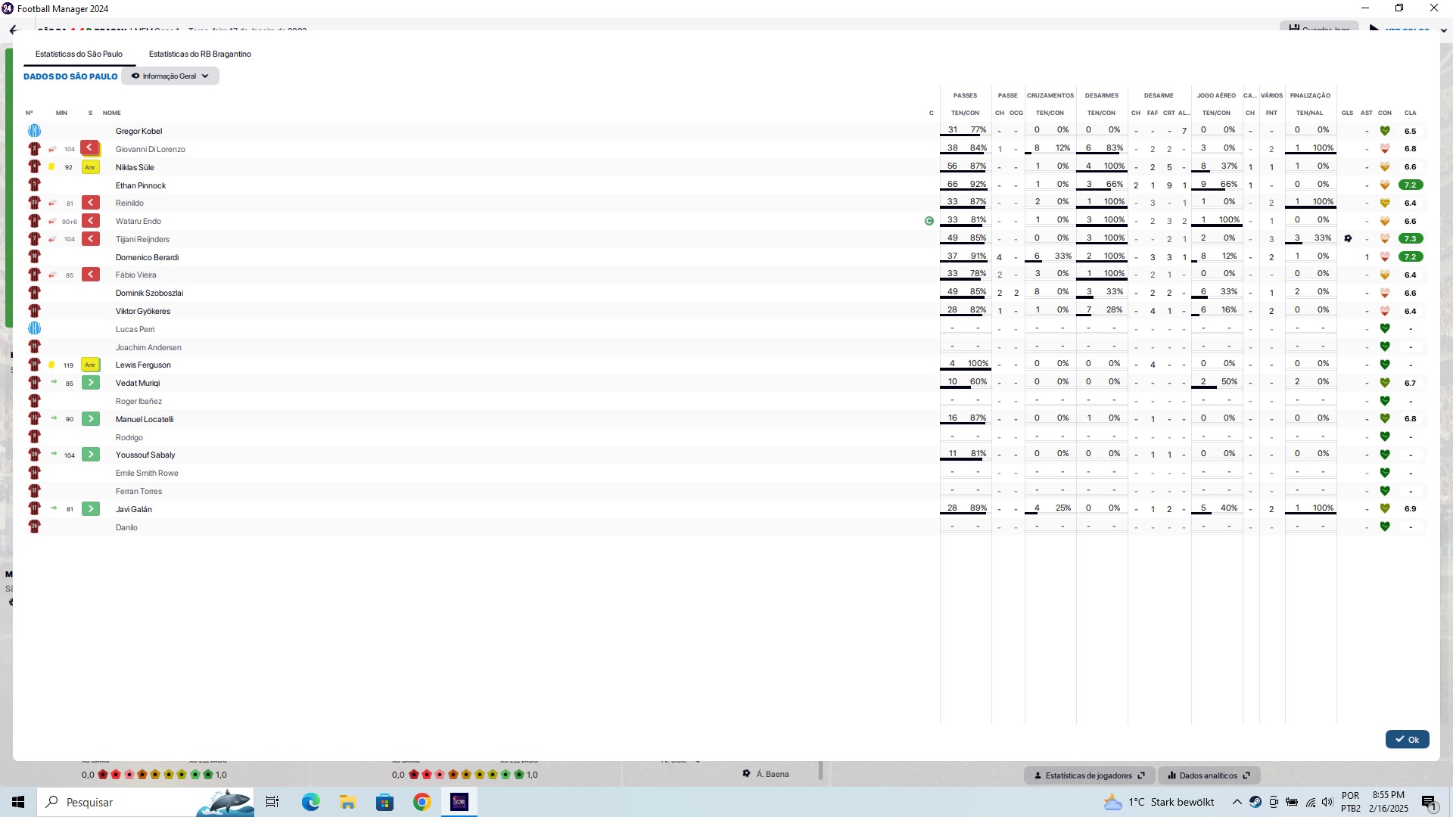The height and width of the screenshot is (817, 1453).
Task: Click the yellow card badge for Lewis Ferguson
Action: (91, 365)
